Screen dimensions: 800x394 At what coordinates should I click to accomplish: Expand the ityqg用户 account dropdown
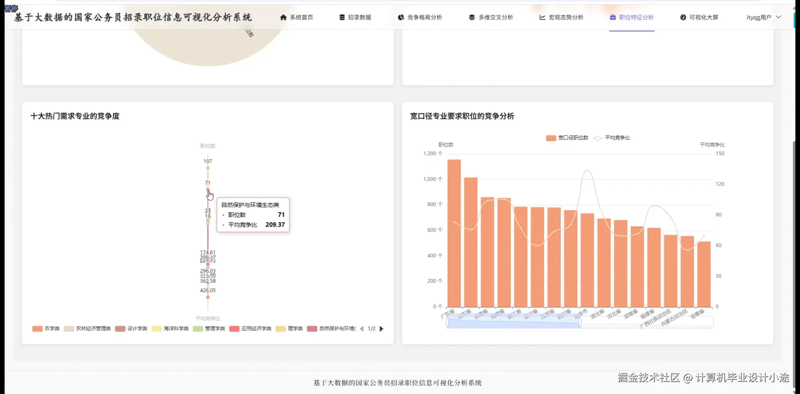tap(762, 17)
